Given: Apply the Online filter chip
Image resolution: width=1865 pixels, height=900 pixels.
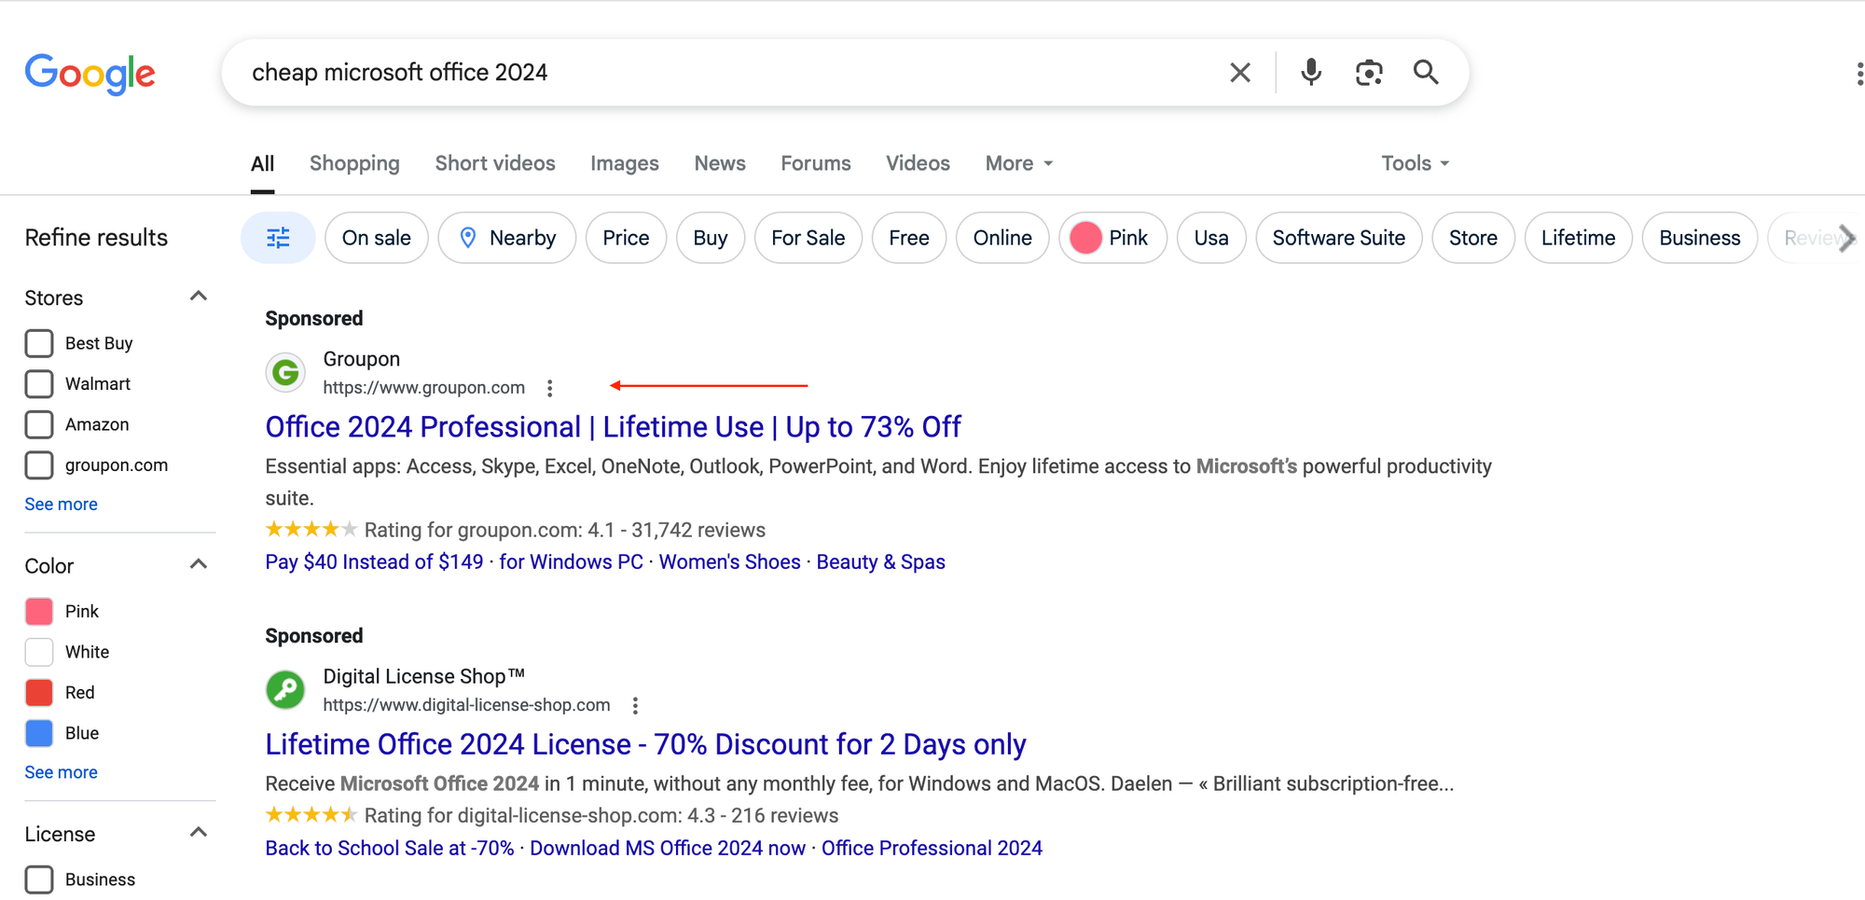Looking at the screenshot, I should click(1002, 238).
